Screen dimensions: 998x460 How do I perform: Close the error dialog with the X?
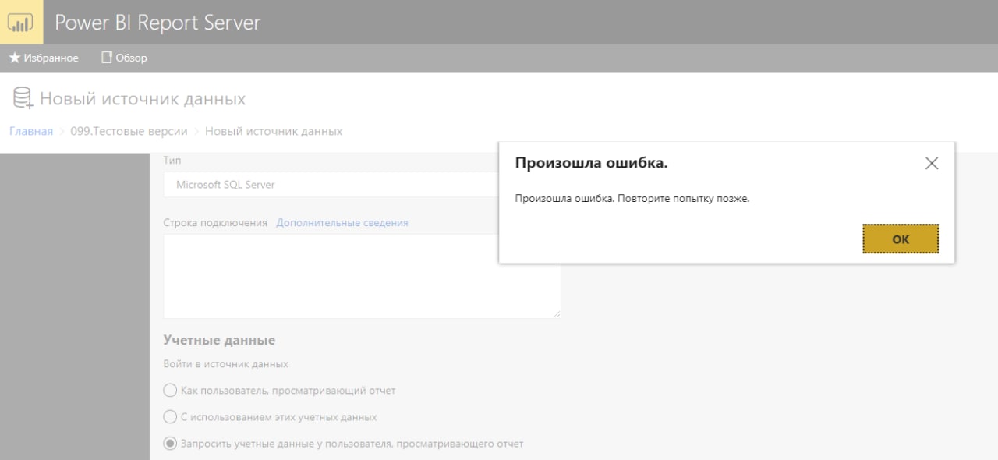(x=932, y=164)
